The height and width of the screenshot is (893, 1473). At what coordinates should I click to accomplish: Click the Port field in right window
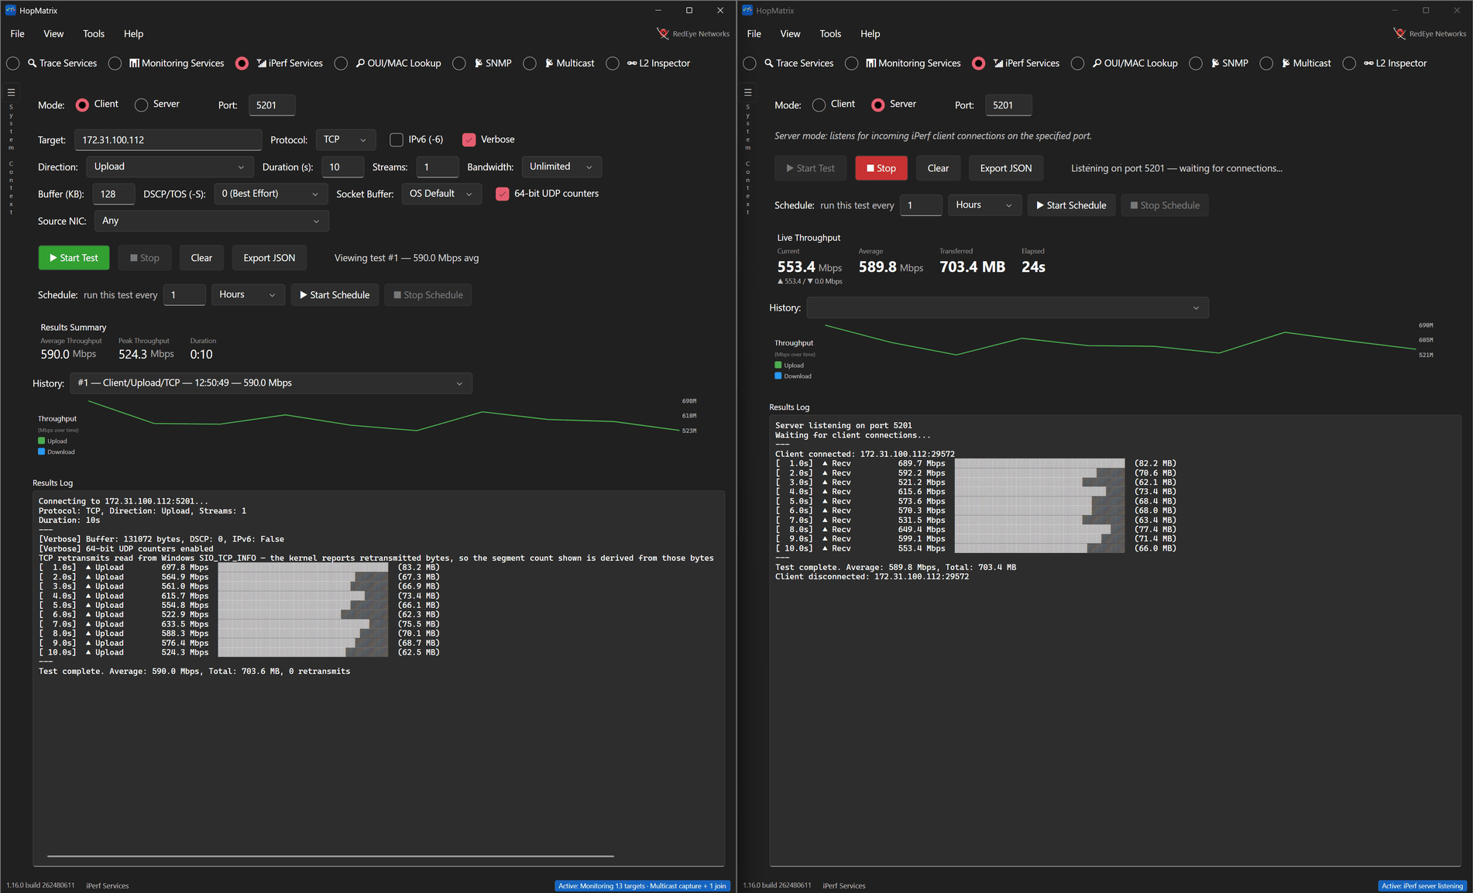click(x=1008, y=105)
